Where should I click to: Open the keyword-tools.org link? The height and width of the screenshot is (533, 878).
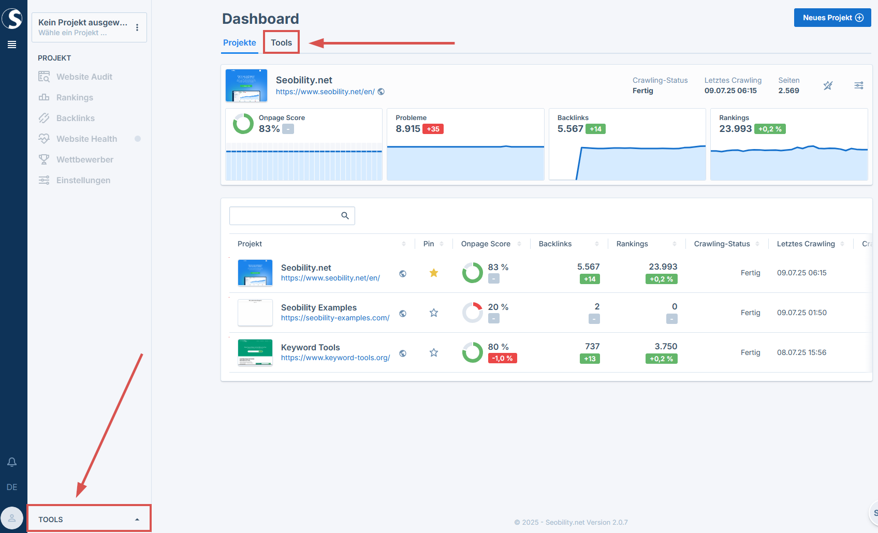(x=335, y=358)
